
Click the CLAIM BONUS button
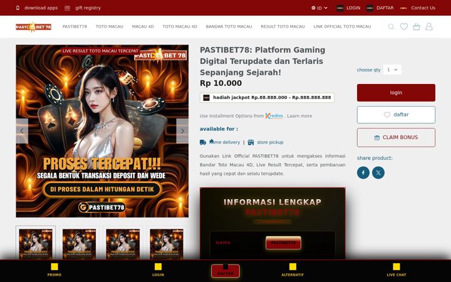click(x=396, y=137)
